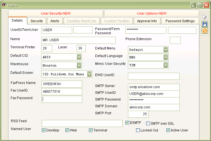The width and height of the screenshot is (211, 141).
Task: Open the Password Settings tab
Action: click(x=180, y=21)
